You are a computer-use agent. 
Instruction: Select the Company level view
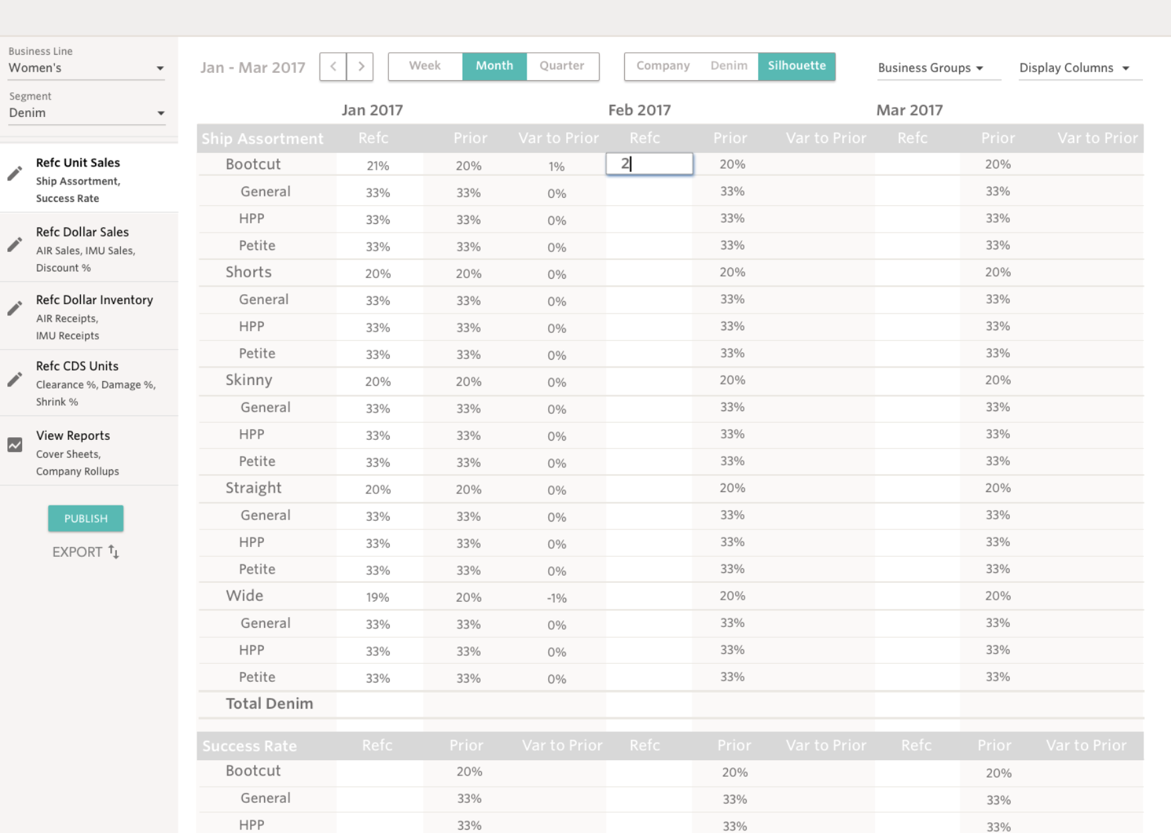662,66
